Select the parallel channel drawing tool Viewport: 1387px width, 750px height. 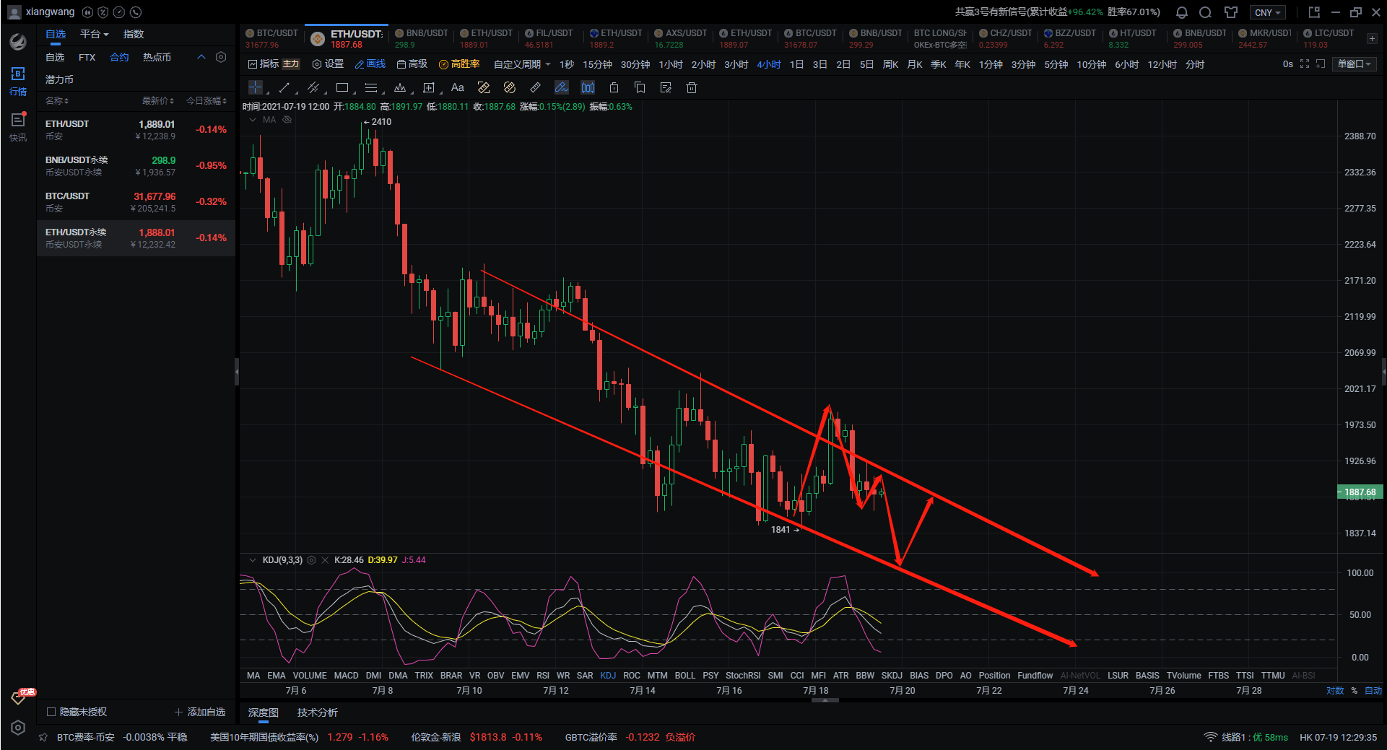pyautogui.click(x=313, y=87)
